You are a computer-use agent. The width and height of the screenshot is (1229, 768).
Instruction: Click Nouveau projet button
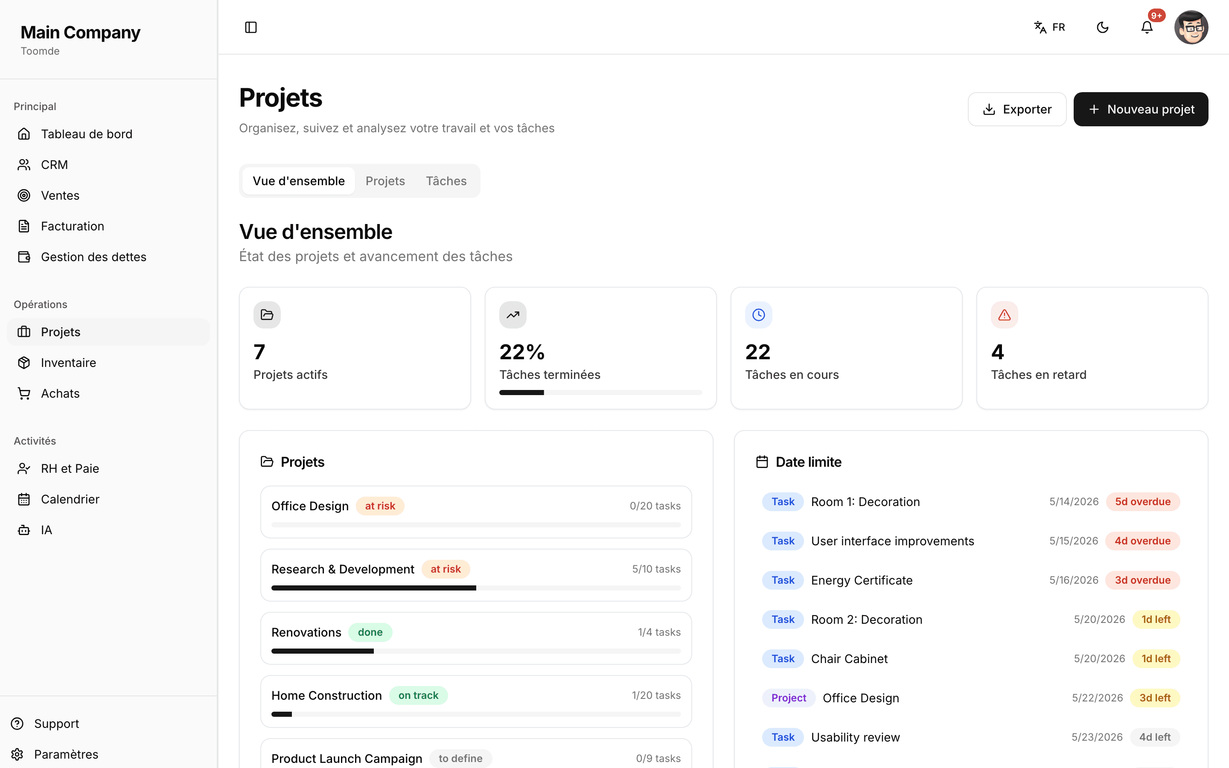[x=1141, y=109]
